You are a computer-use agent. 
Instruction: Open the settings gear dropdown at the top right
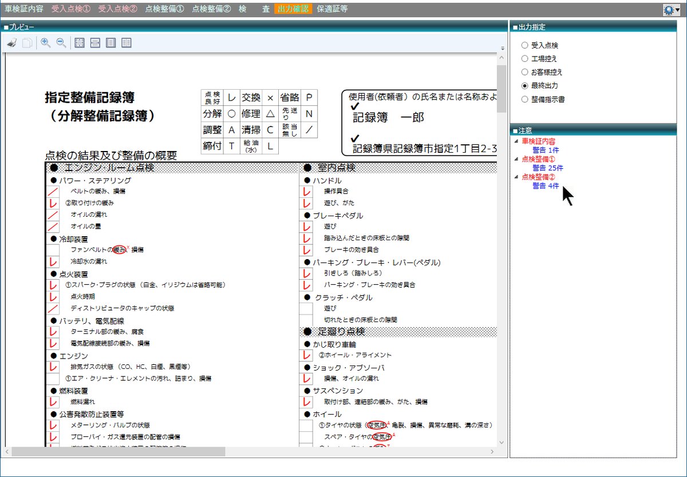[x=672, y=10]
